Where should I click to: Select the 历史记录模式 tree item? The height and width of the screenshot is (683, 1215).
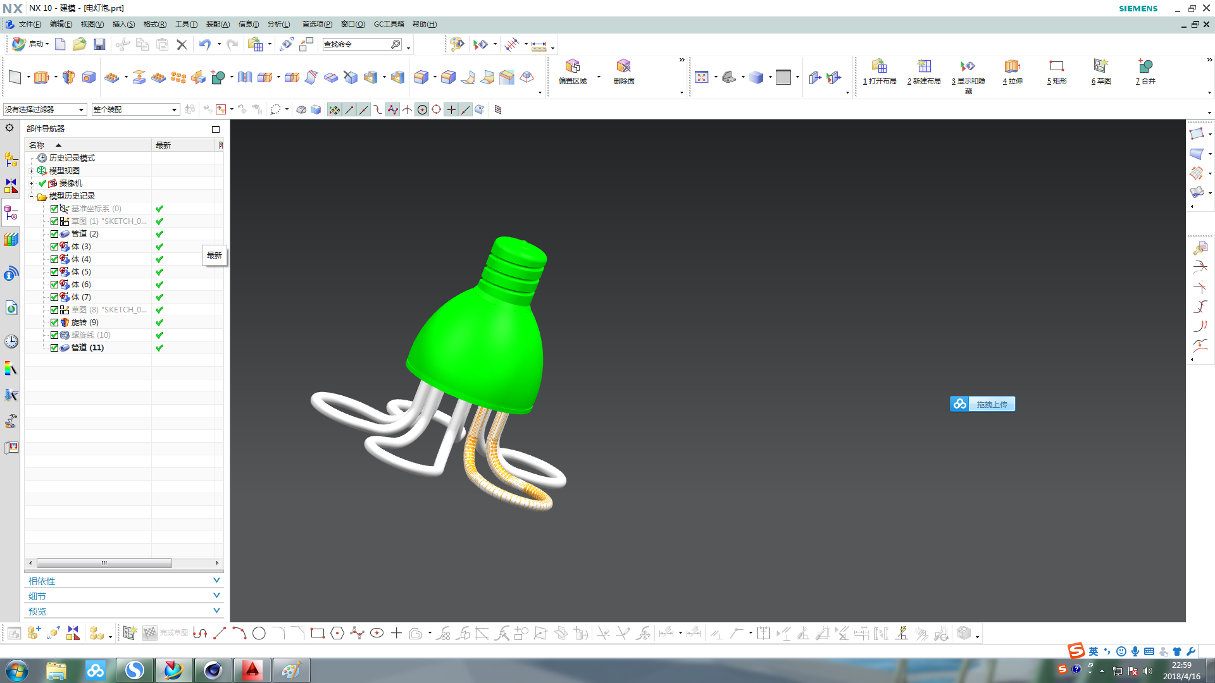(72, 158)
